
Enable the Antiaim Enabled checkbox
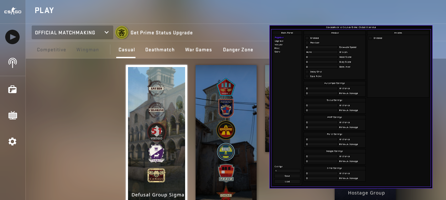click(370, 38)
